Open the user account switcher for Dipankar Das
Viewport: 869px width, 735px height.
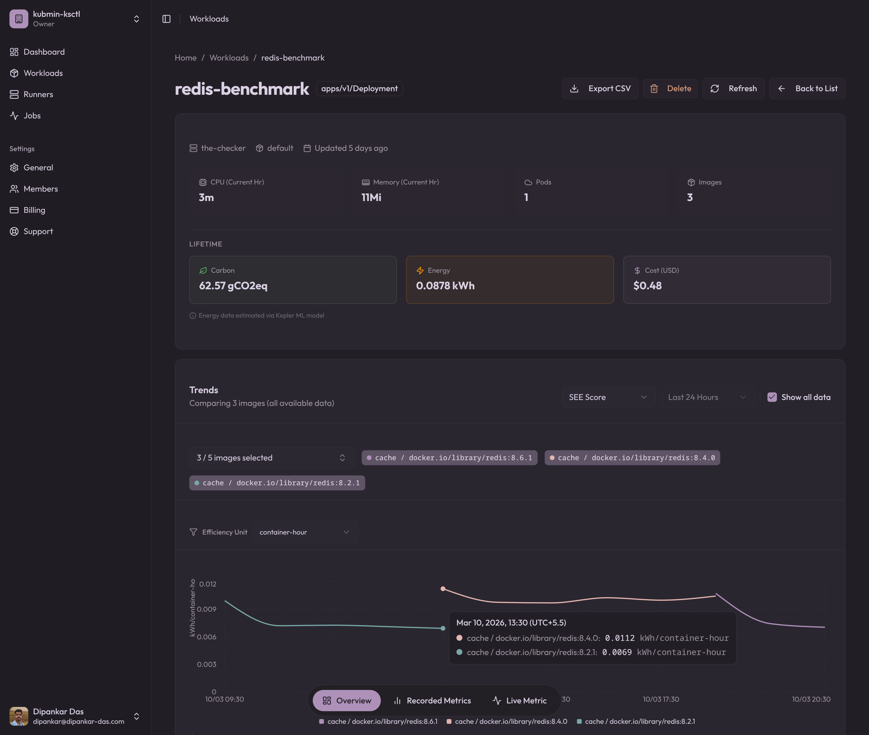point(137,716)
